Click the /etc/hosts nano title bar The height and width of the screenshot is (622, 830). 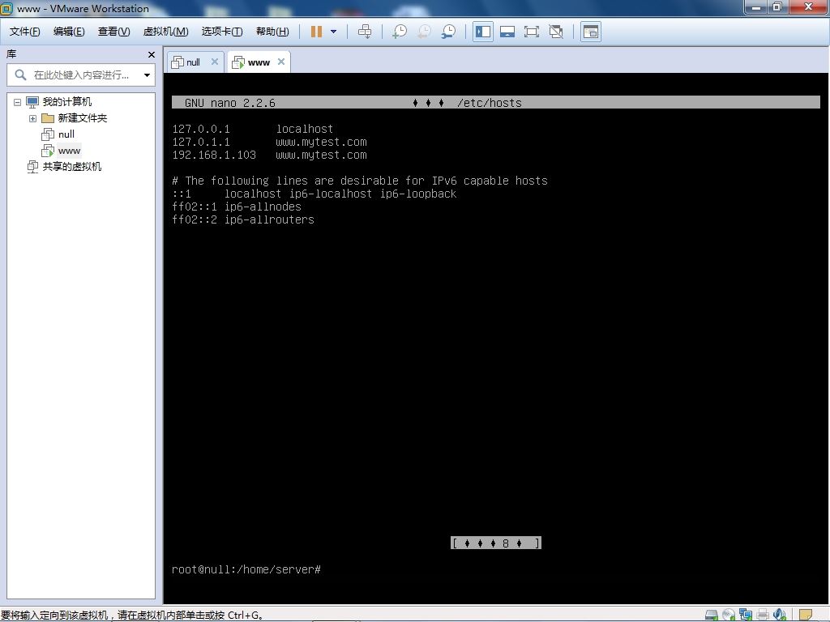(496, 103)
